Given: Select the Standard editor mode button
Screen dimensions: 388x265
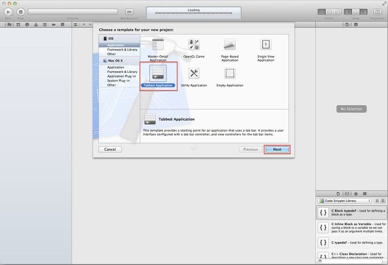Looking at the screenshot, I should click(x=322, y=11).
